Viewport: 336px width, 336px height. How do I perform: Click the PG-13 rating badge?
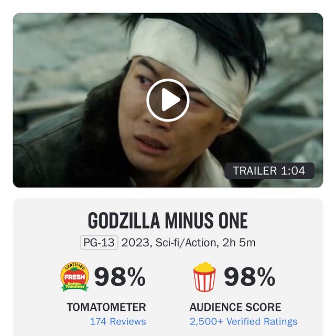(99, 243)
